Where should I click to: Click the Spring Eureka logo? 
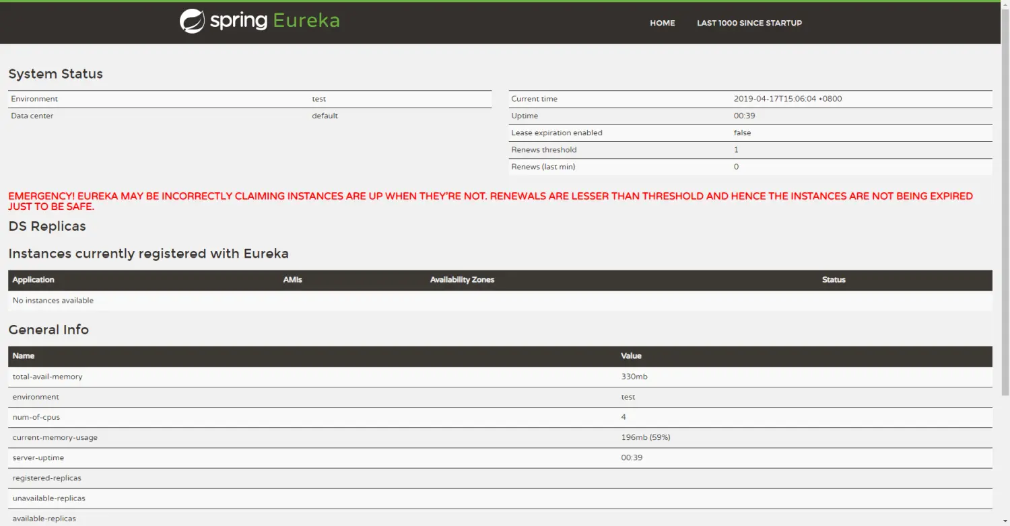point(259,21)
